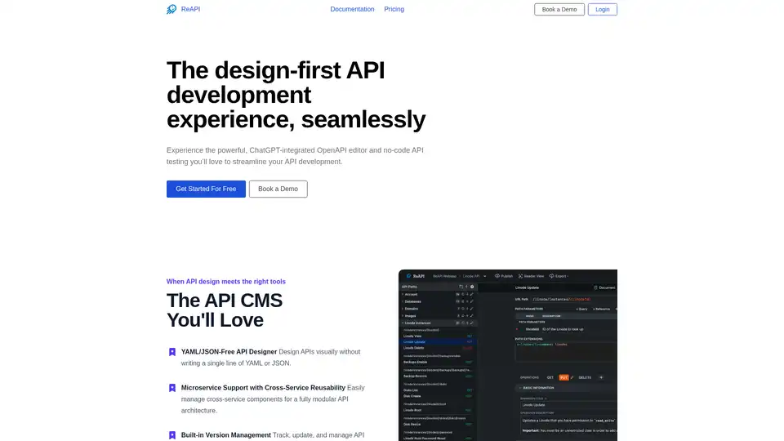Screen dimensions: 784x441
Task: Open the Pricing page link
Action: pyautogui.click(x=394, y=10)
